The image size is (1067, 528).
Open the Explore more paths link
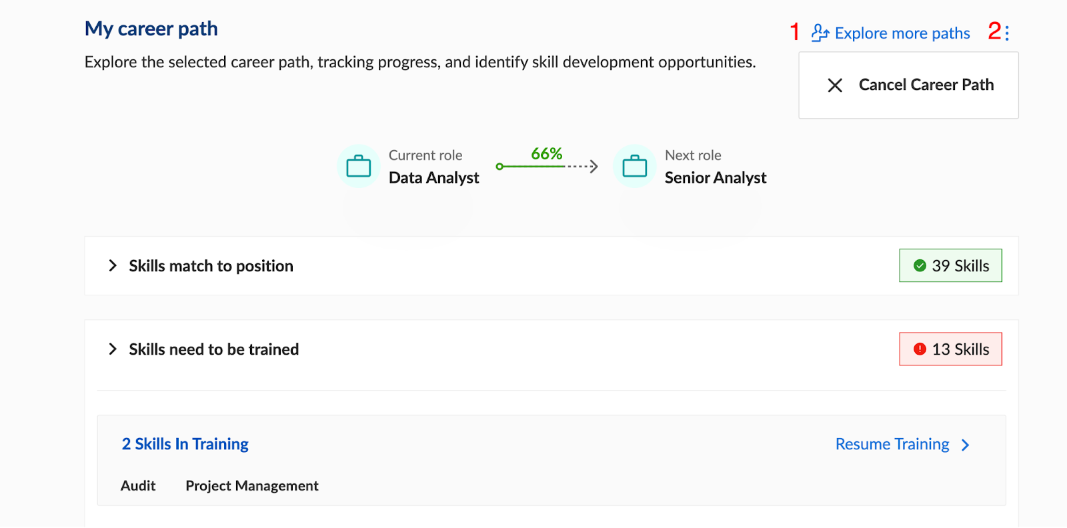[902, 33]
